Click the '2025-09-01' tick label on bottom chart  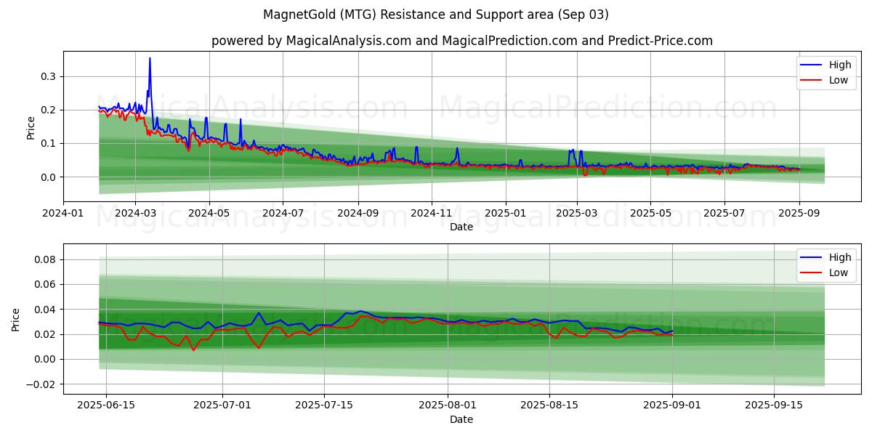(x=672, y=405)
